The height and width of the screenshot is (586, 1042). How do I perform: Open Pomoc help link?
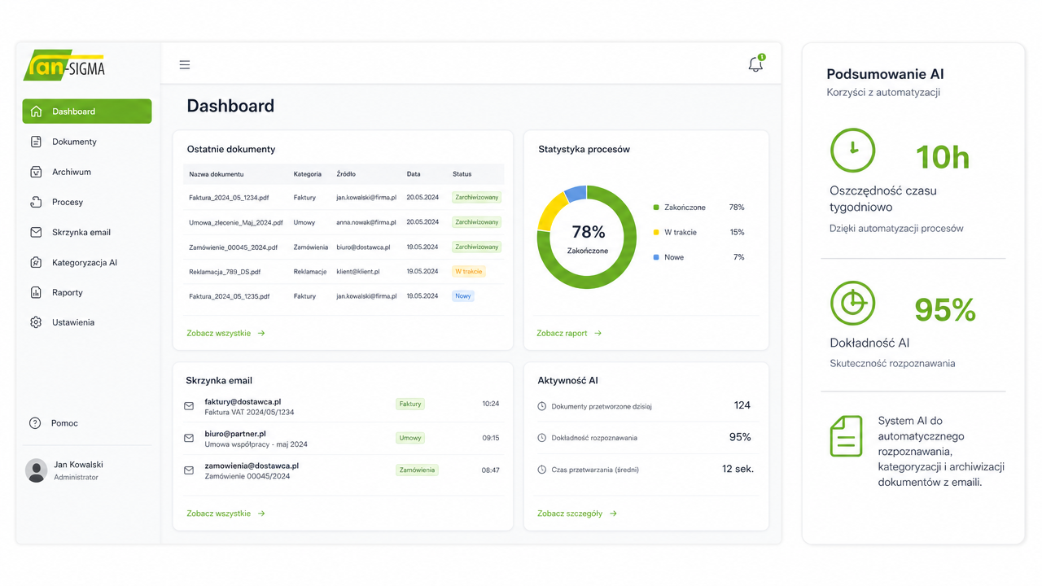64,423
